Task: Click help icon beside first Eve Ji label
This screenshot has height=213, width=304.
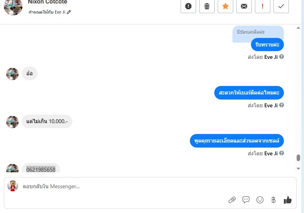Action: pyautogui.click(x=282, y=57)
